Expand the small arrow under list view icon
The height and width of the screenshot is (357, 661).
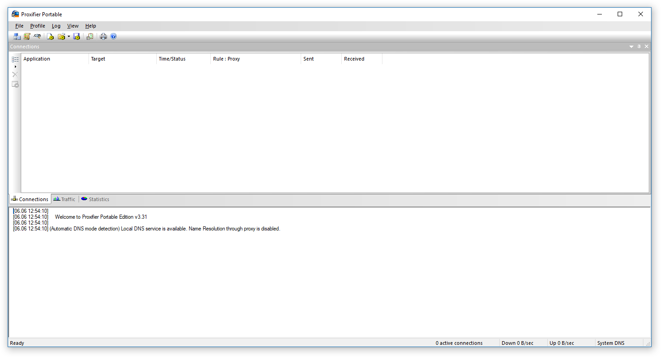(15, 66)
